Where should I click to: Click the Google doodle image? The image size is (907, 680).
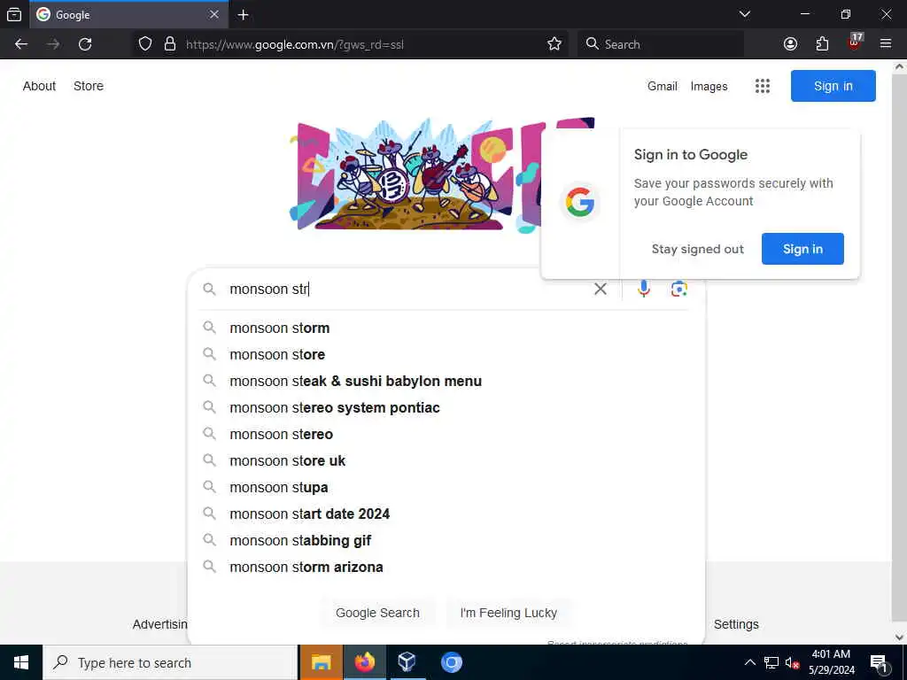[x=415, y=174]
